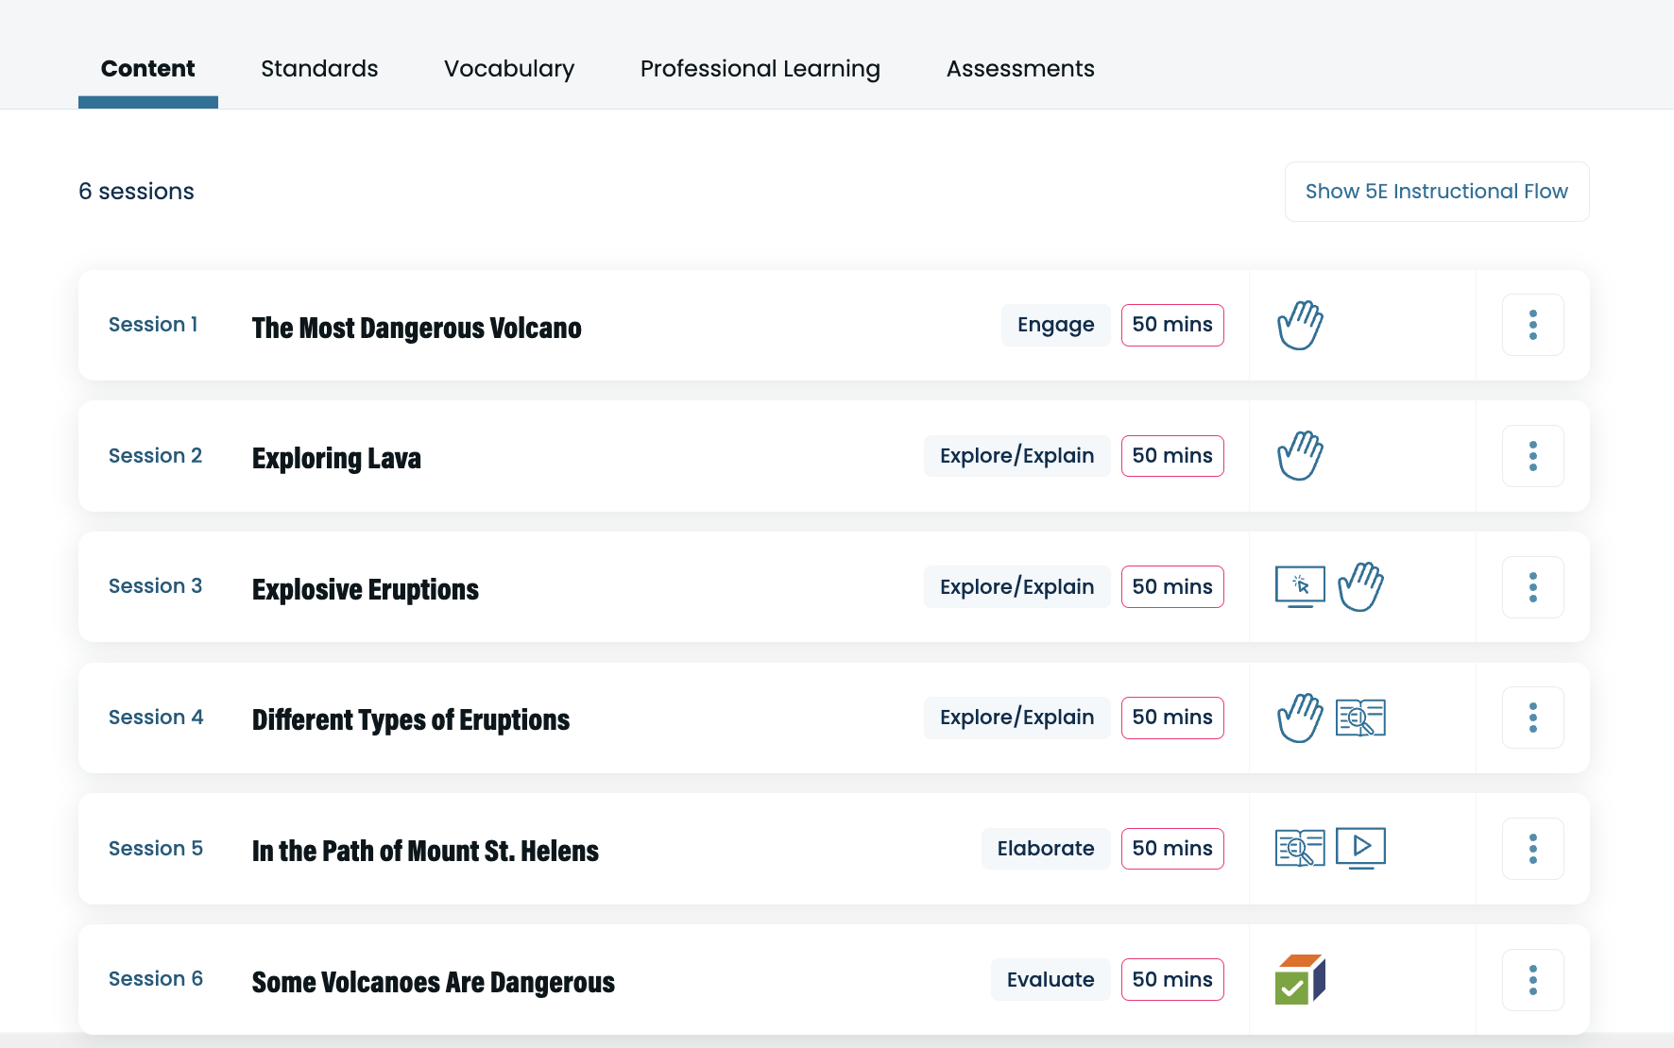Viewport: 1674px width, 1048px height.
Task: Open the Explosive Eruptions session
Action: click(x=366, y=589)
